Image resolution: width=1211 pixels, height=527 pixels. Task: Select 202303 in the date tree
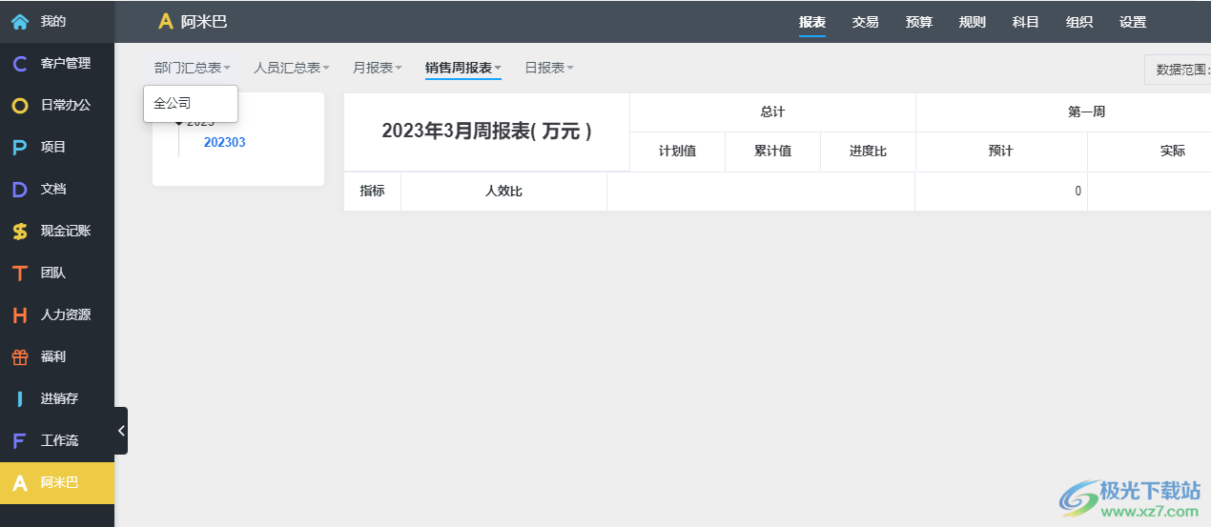coord(225,142)
